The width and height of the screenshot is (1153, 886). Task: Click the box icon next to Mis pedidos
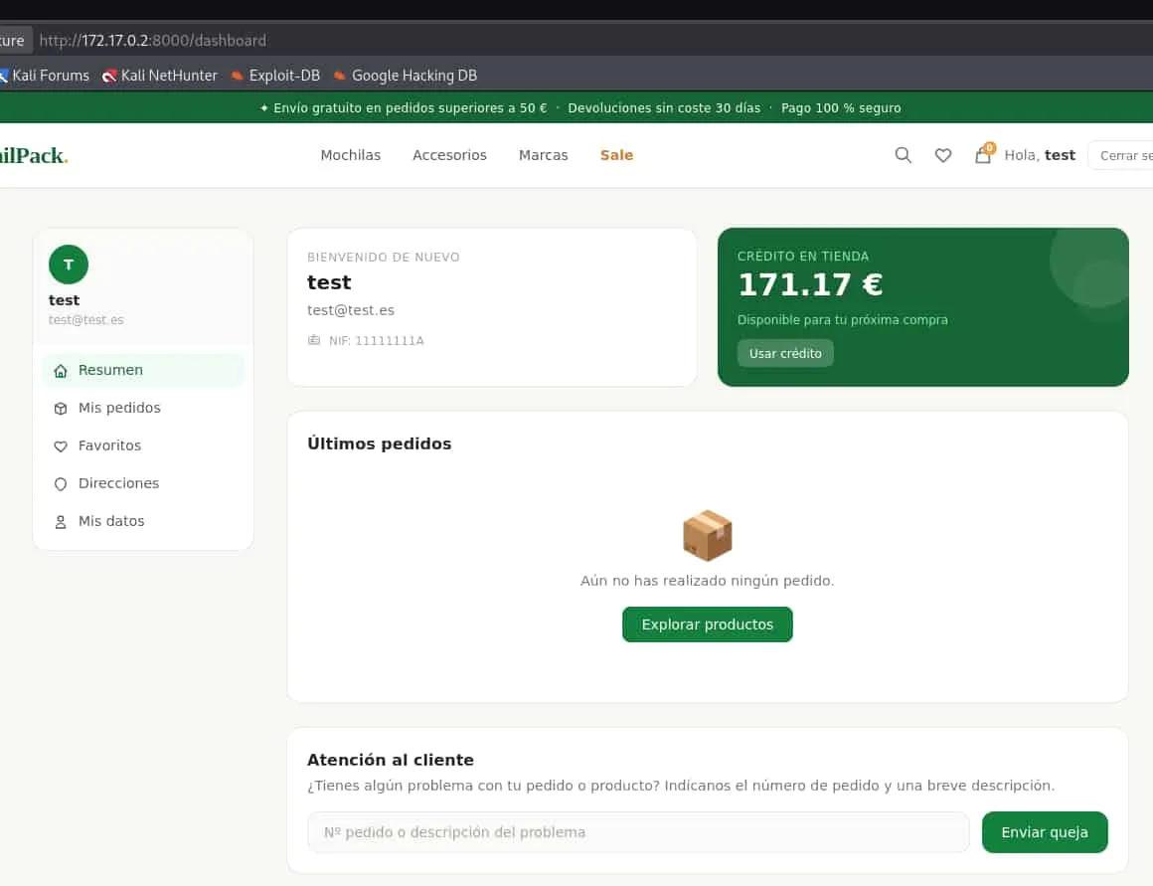click(61, 409)
